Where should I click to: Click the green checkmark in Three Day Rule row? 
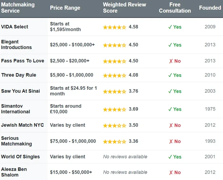coord(170,75)
